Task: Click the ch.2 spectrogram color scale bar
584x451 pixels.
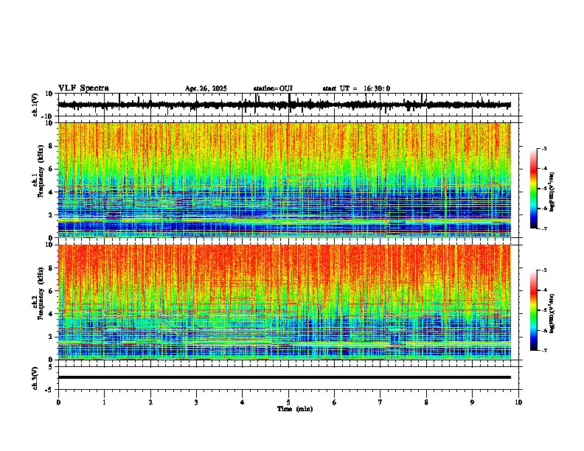Action: click(534, 310)
